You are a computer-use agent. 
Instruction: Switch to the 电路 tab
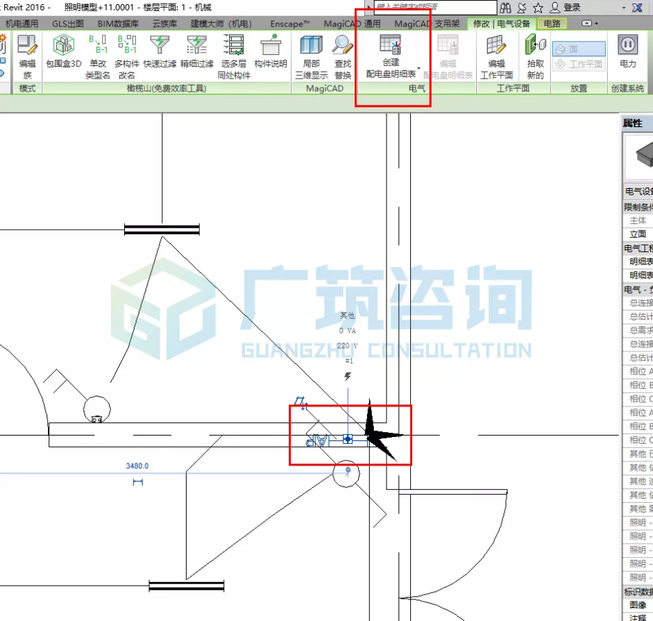click(x=552, y=24)
